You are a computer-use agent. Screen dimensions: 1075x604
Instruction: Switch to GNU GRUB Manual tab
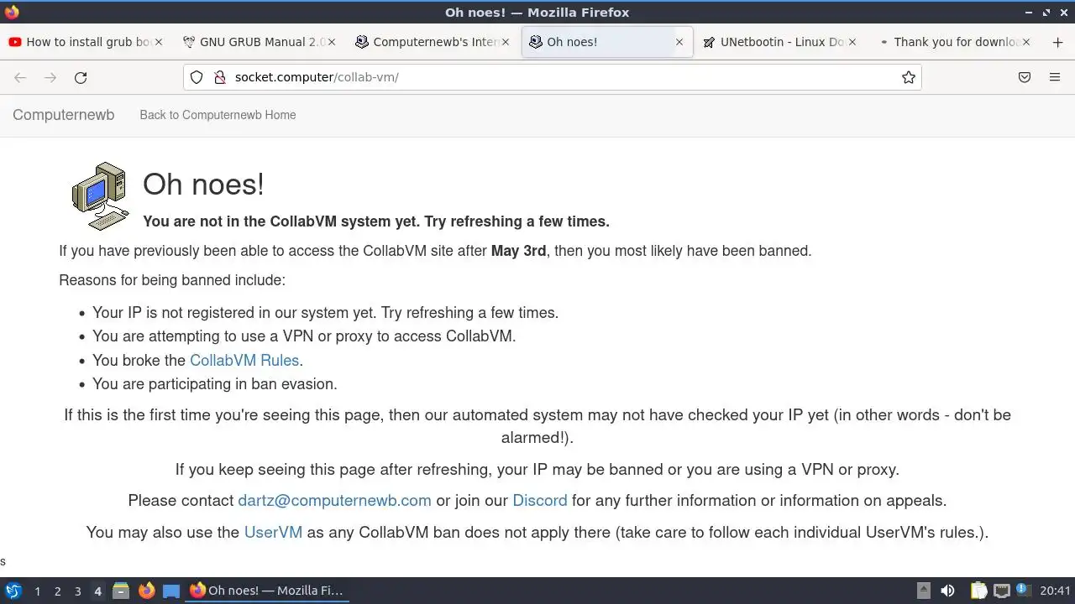point(259,42)
